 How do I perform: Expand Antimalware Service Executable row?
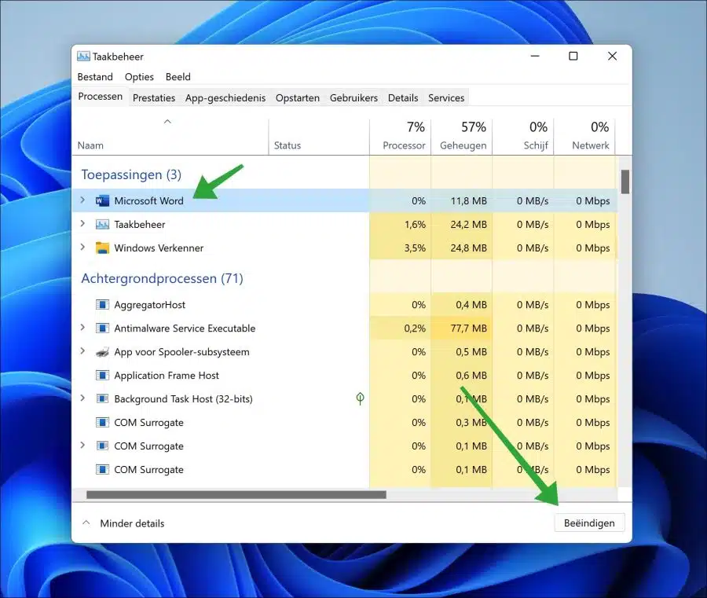click(x=82, y=328)
